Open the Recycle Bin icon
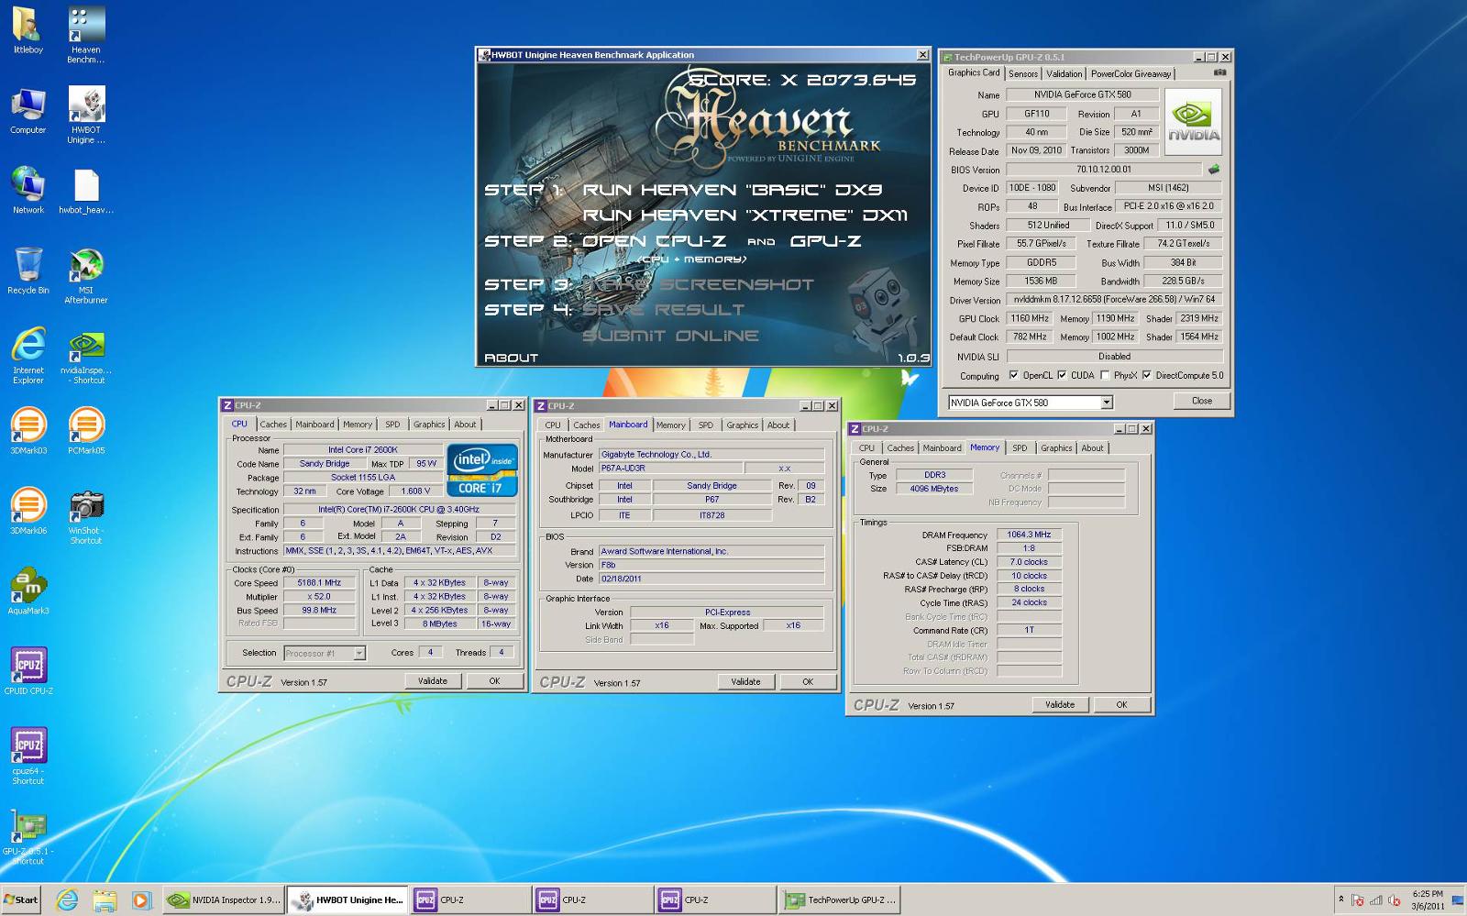 point(28,270)
